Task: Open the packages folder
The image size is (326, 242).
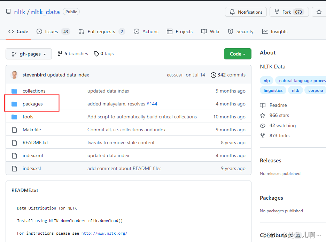Action: pos(33,104)
